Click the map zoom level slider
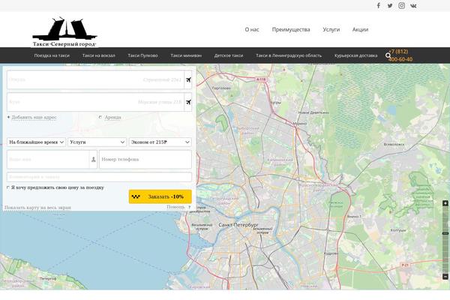 (447, 232)
